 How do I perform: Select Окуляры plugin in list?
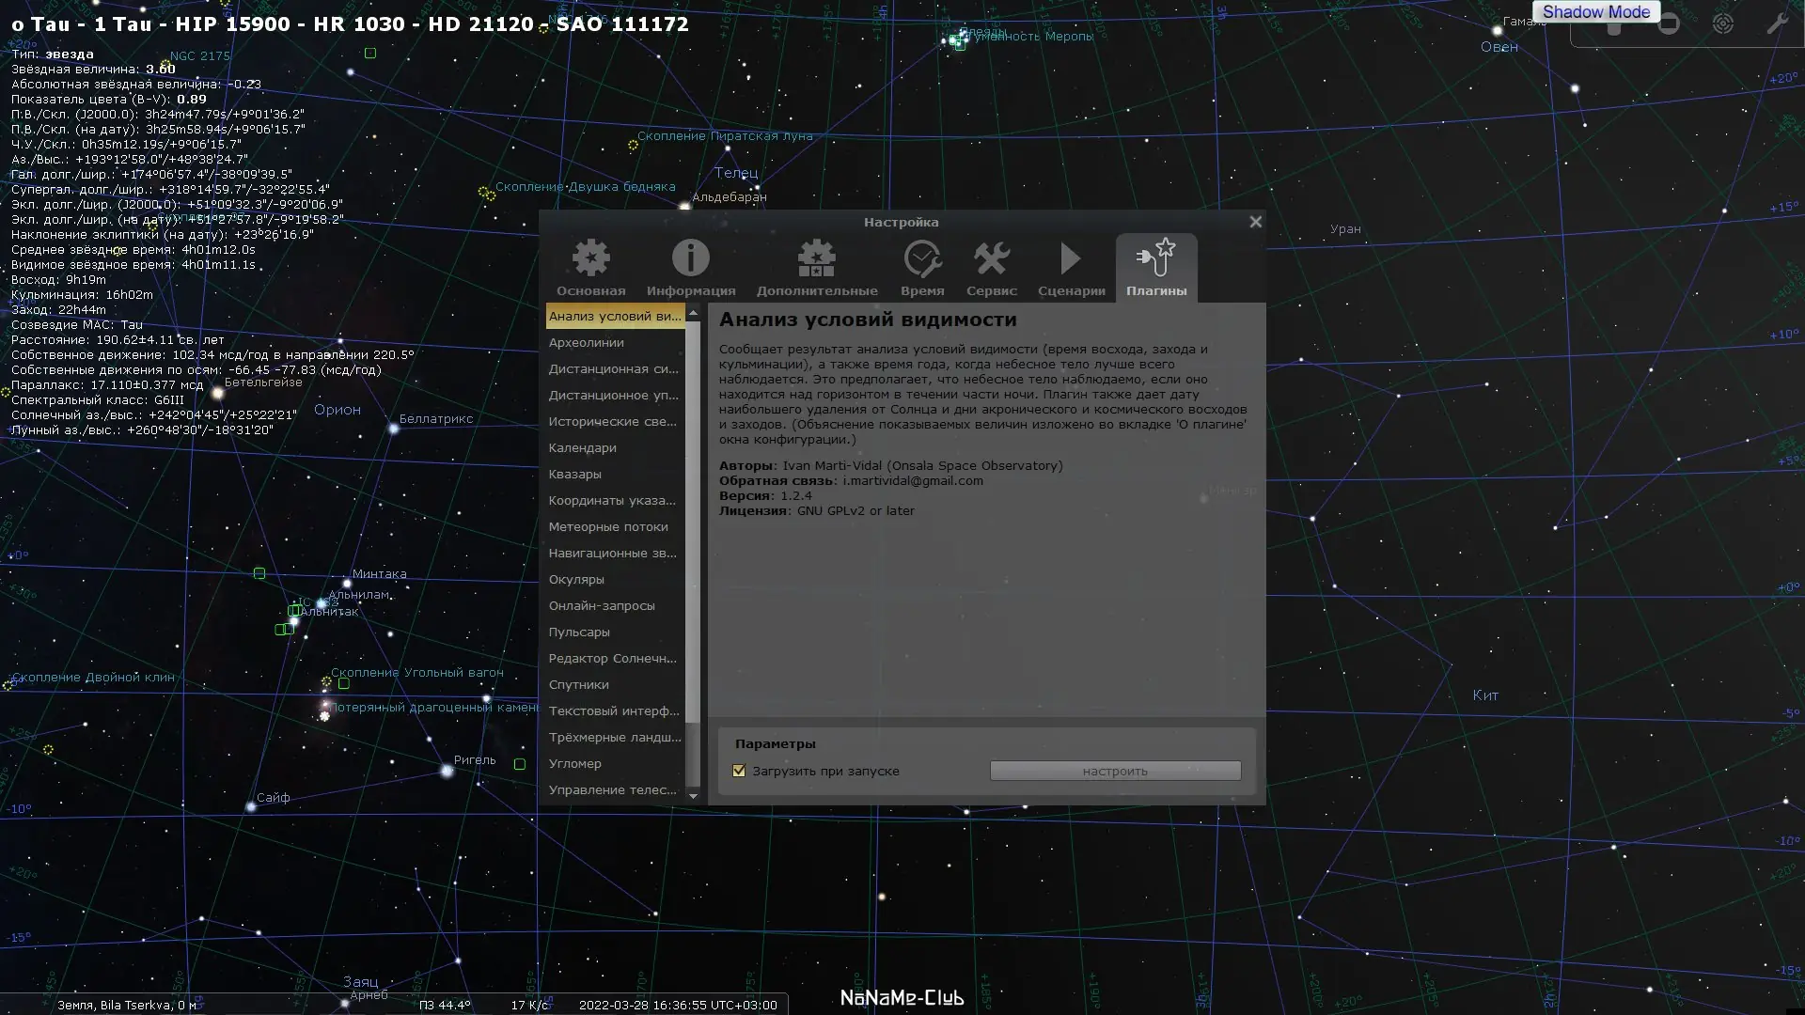[x=576, y=579]
